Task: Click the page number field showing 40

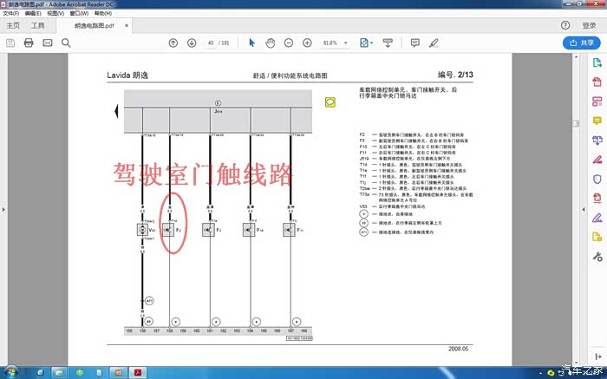Action: point(210,43)
